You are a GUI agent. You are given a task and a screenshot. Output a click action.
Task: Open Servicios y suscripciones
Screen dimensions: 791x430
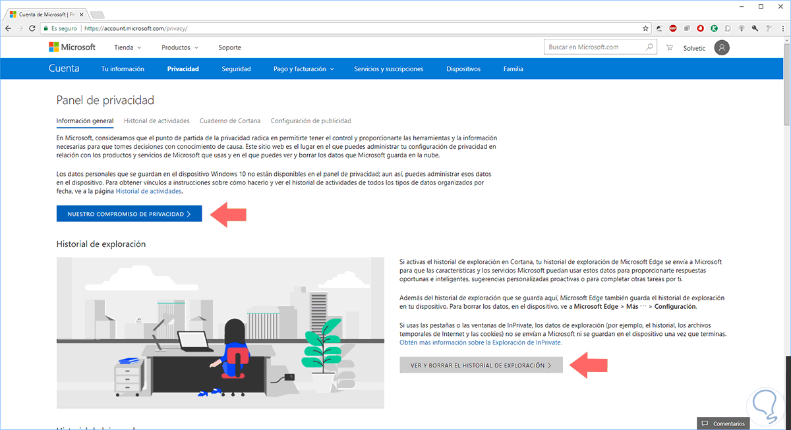(x=388, y=68)
